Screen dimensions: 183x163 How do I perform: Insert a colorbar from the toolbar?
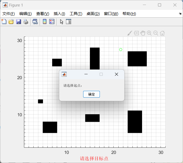(x=45, y=22)
